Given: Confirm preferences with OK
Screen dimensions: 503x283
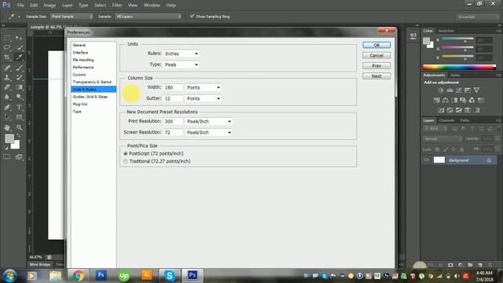Looking at the screenshot, I should pos(376,46).
